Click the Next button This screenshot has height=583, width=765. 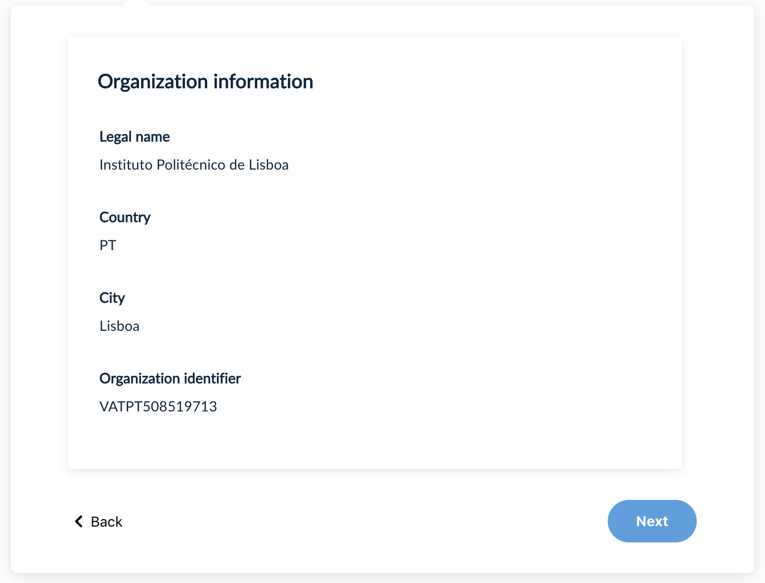(652, 521)
